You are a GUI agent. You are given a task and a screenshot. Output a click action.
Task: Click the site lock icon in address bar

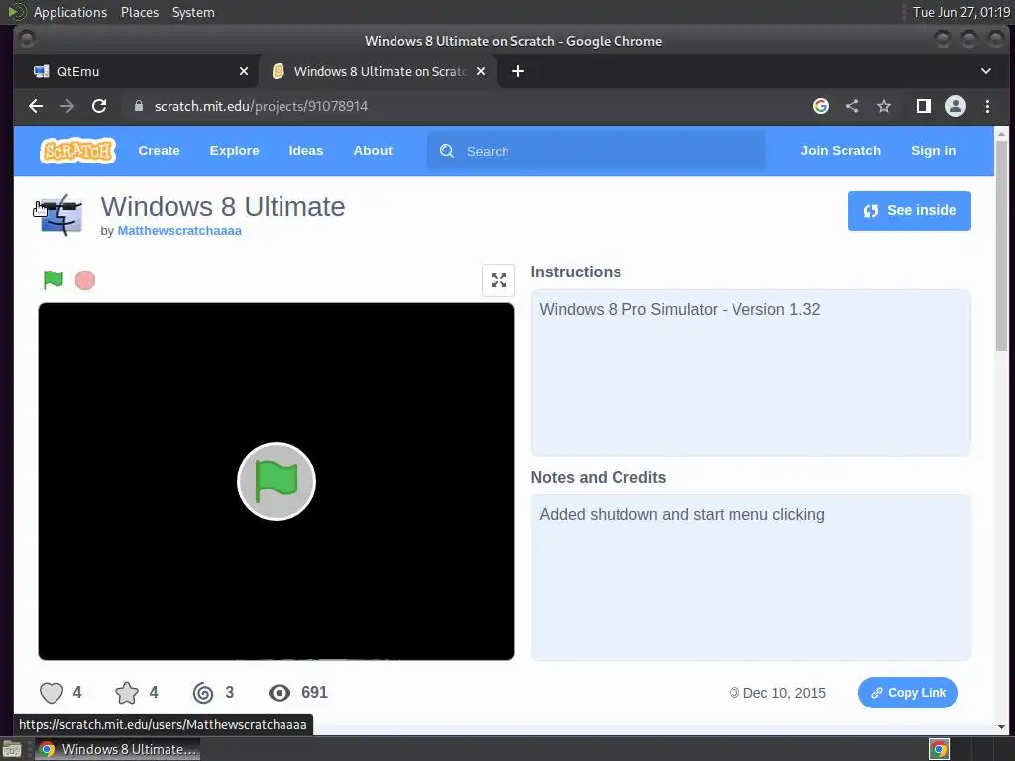point(139,106)
